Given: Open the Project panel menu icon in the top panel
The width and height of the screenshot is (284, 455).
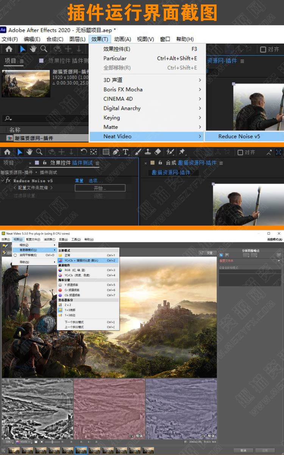Looking at the screenshot, I should click(x=22, y=61).
